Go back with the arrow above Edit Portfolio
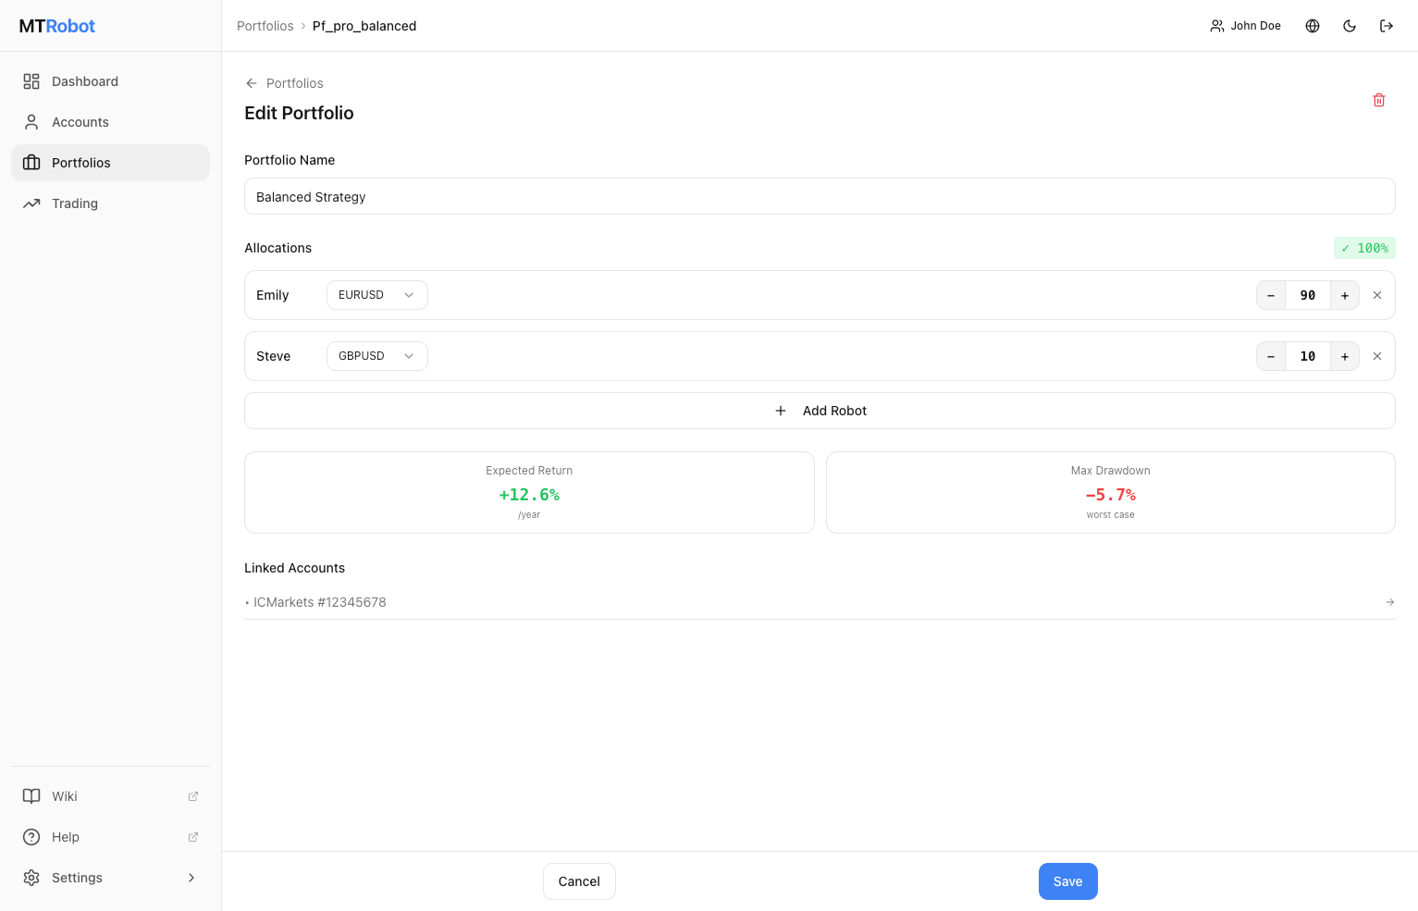Viewport: 1418px width, 911px height. tap(251, 82)
